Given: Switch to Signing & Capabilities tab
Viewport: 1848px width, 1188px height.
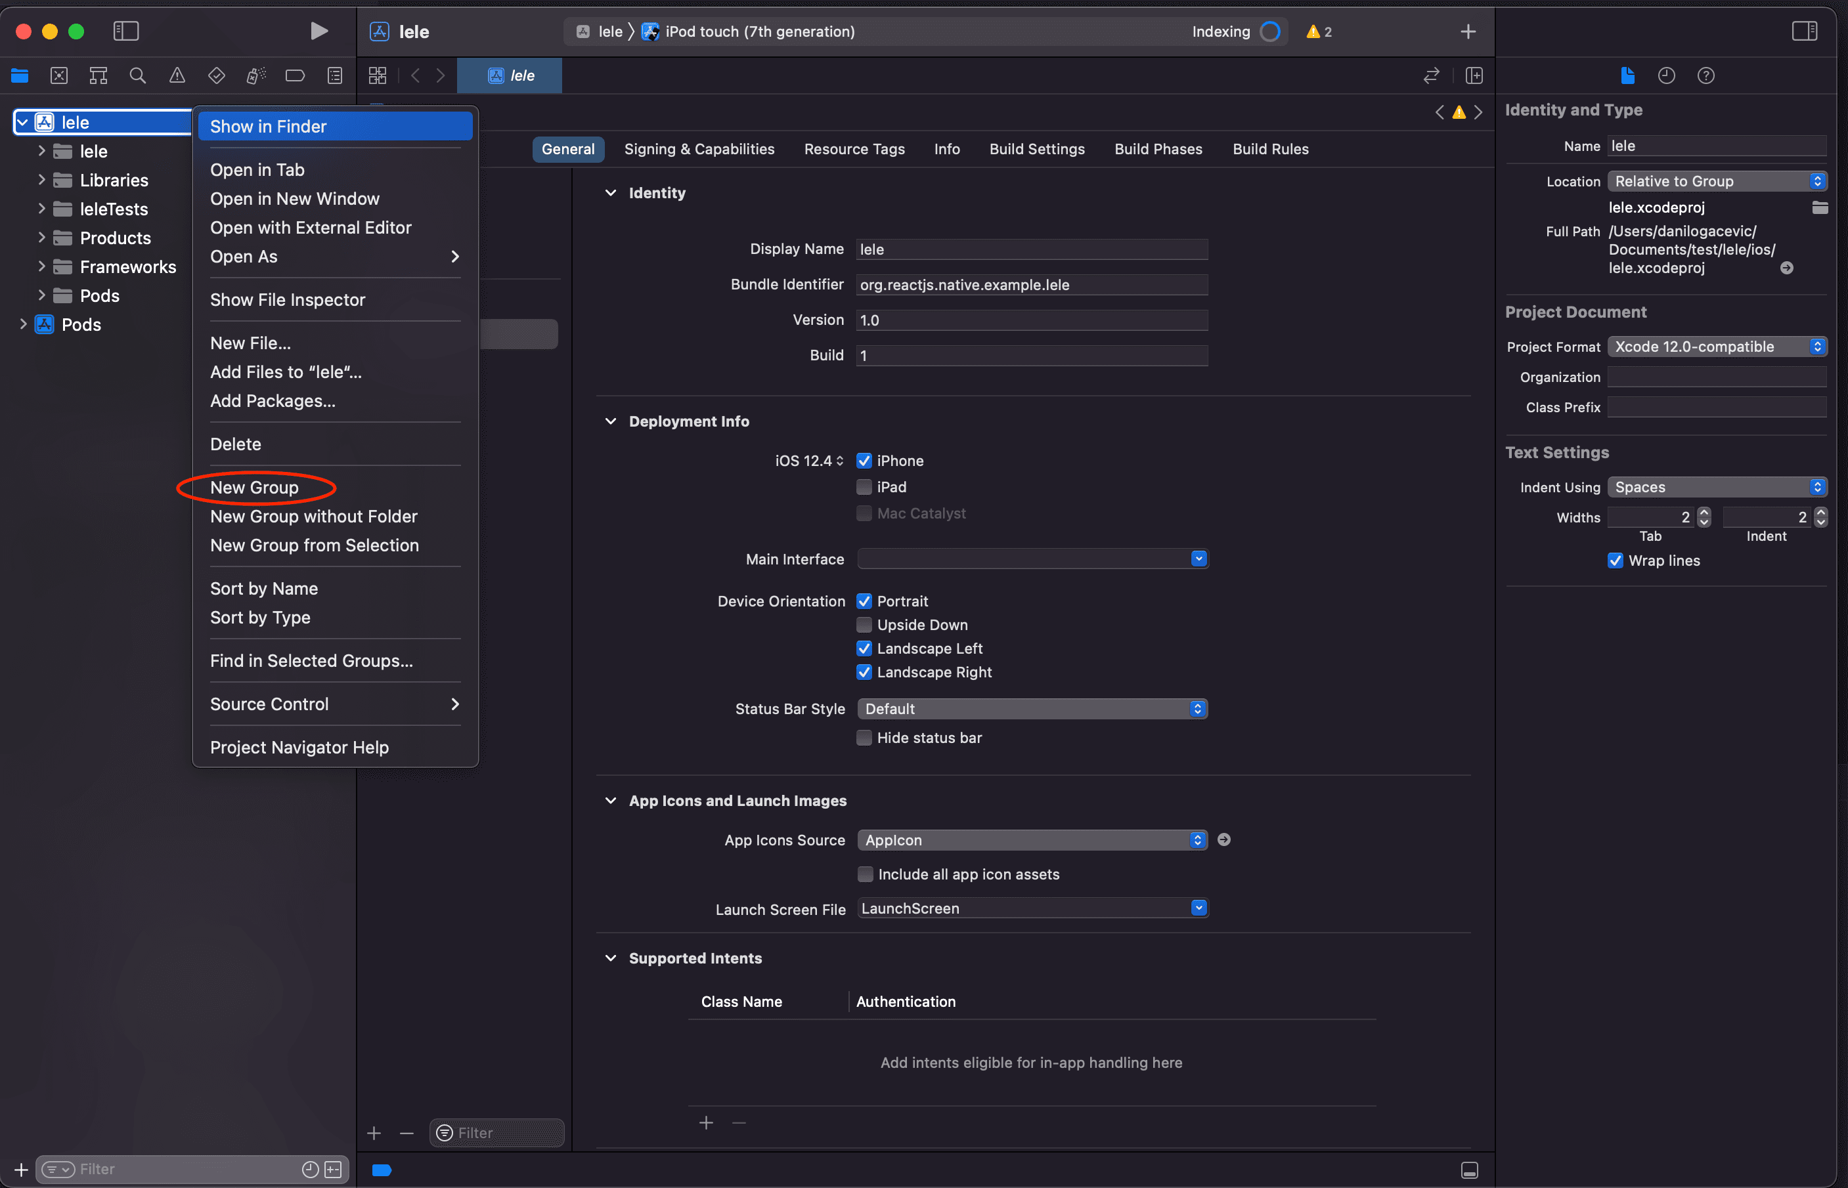Looking at the screenshot, I should click(699, 149).
